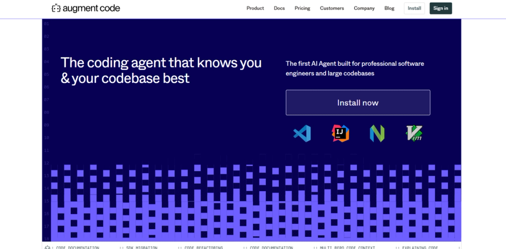Open the Company menu
The width and height of the screenshot is (506, 249).
tap(364, 9)
